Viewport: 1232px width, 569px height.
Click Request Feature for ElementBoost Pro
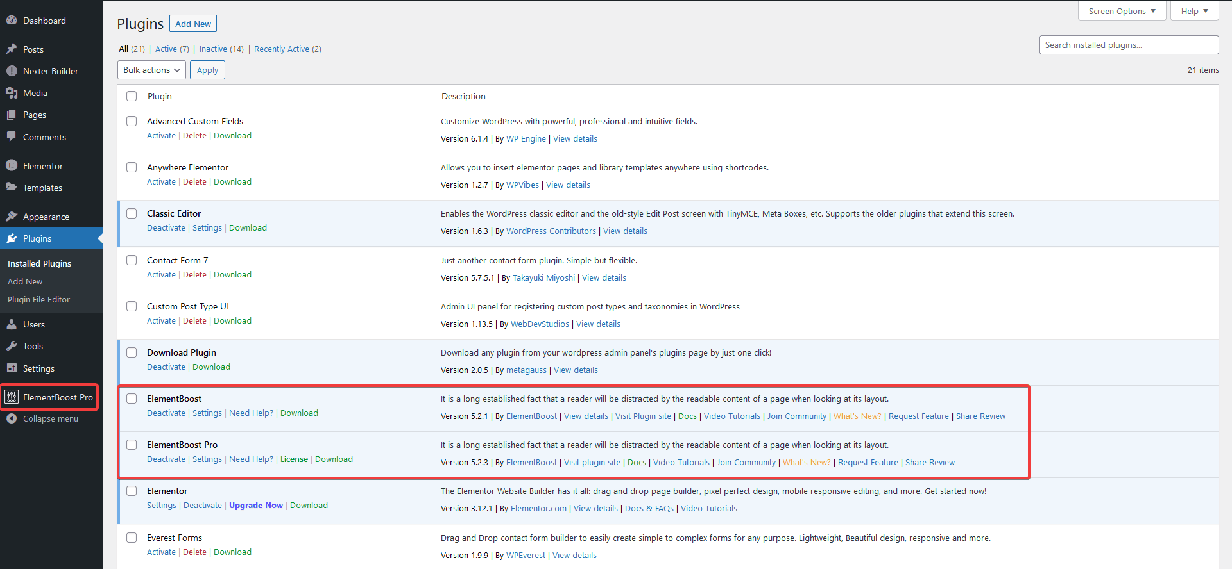pyautogui.click(x=868, y=462)
